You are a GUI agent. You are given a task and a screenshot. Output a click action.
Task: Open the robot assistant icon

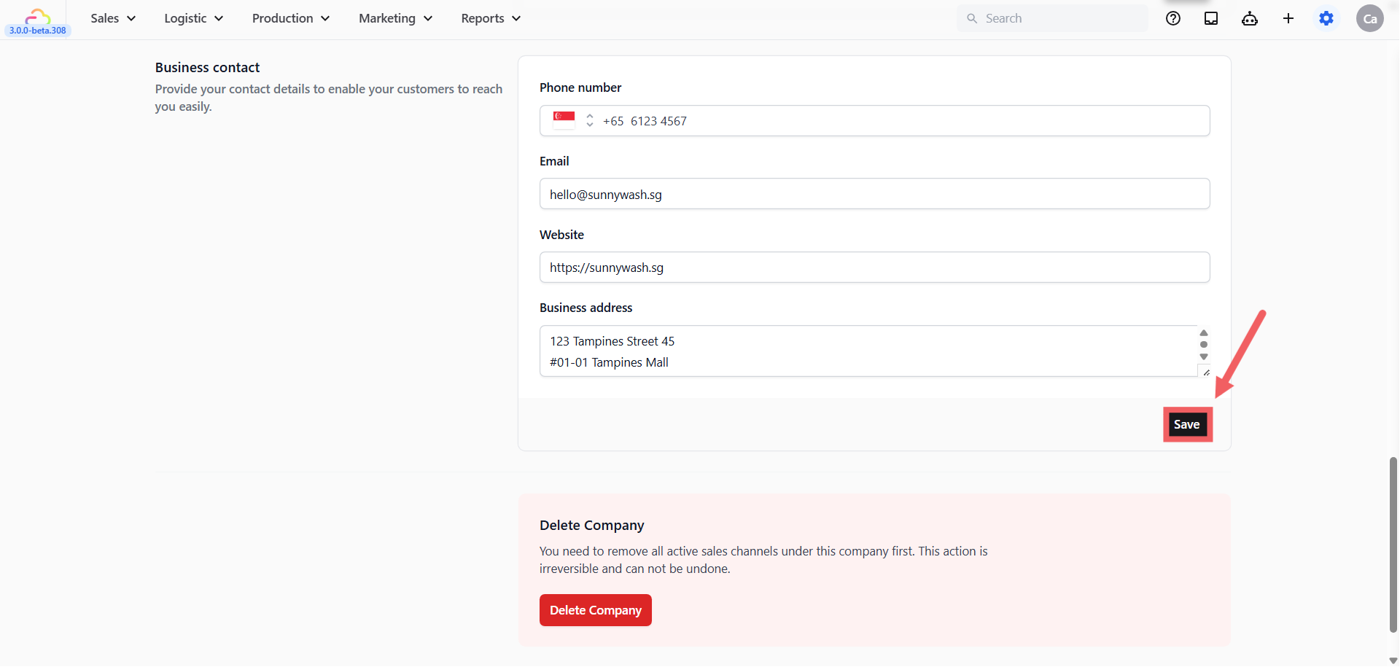click(1250, 18)
